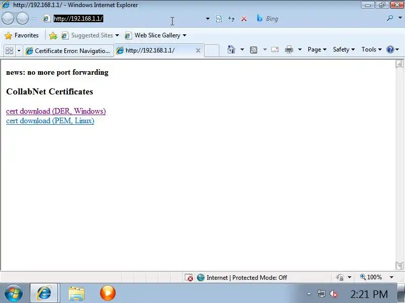Screen dimensions: 405x303
Task: Click the Read Mail icon
Action: tap(275, 49)
